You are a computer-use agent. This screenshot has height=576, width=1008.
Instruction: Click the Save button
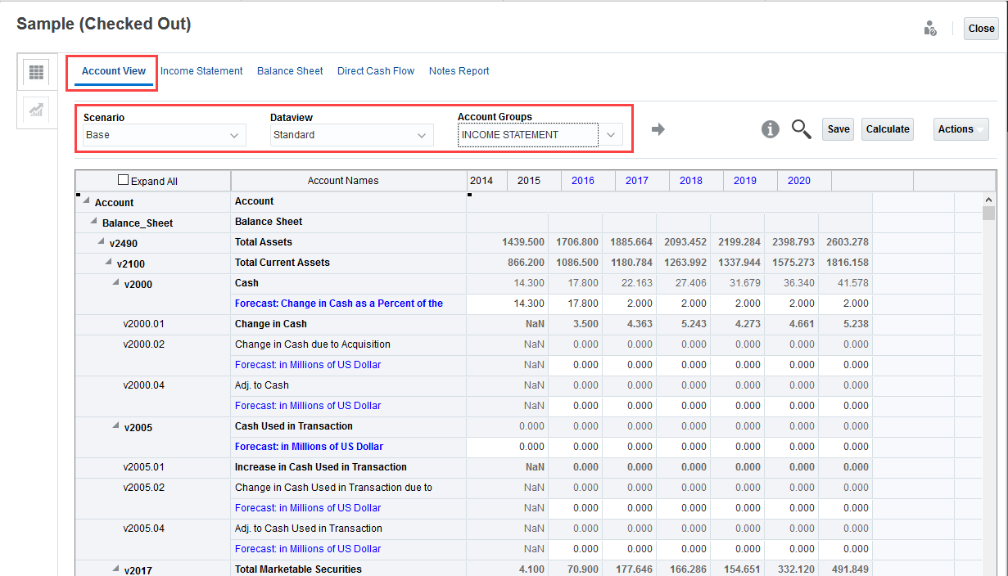[838, 128]
